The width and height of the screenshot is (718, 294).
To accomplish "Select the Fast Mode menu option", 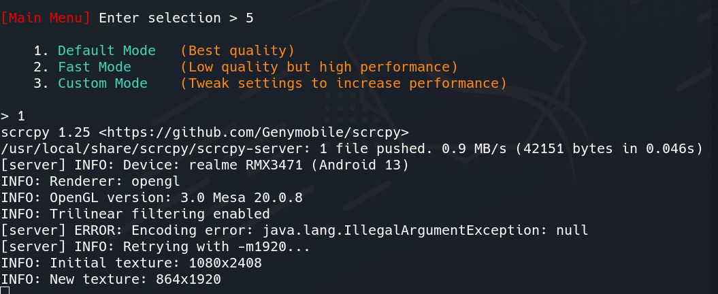I will point(95,67).
